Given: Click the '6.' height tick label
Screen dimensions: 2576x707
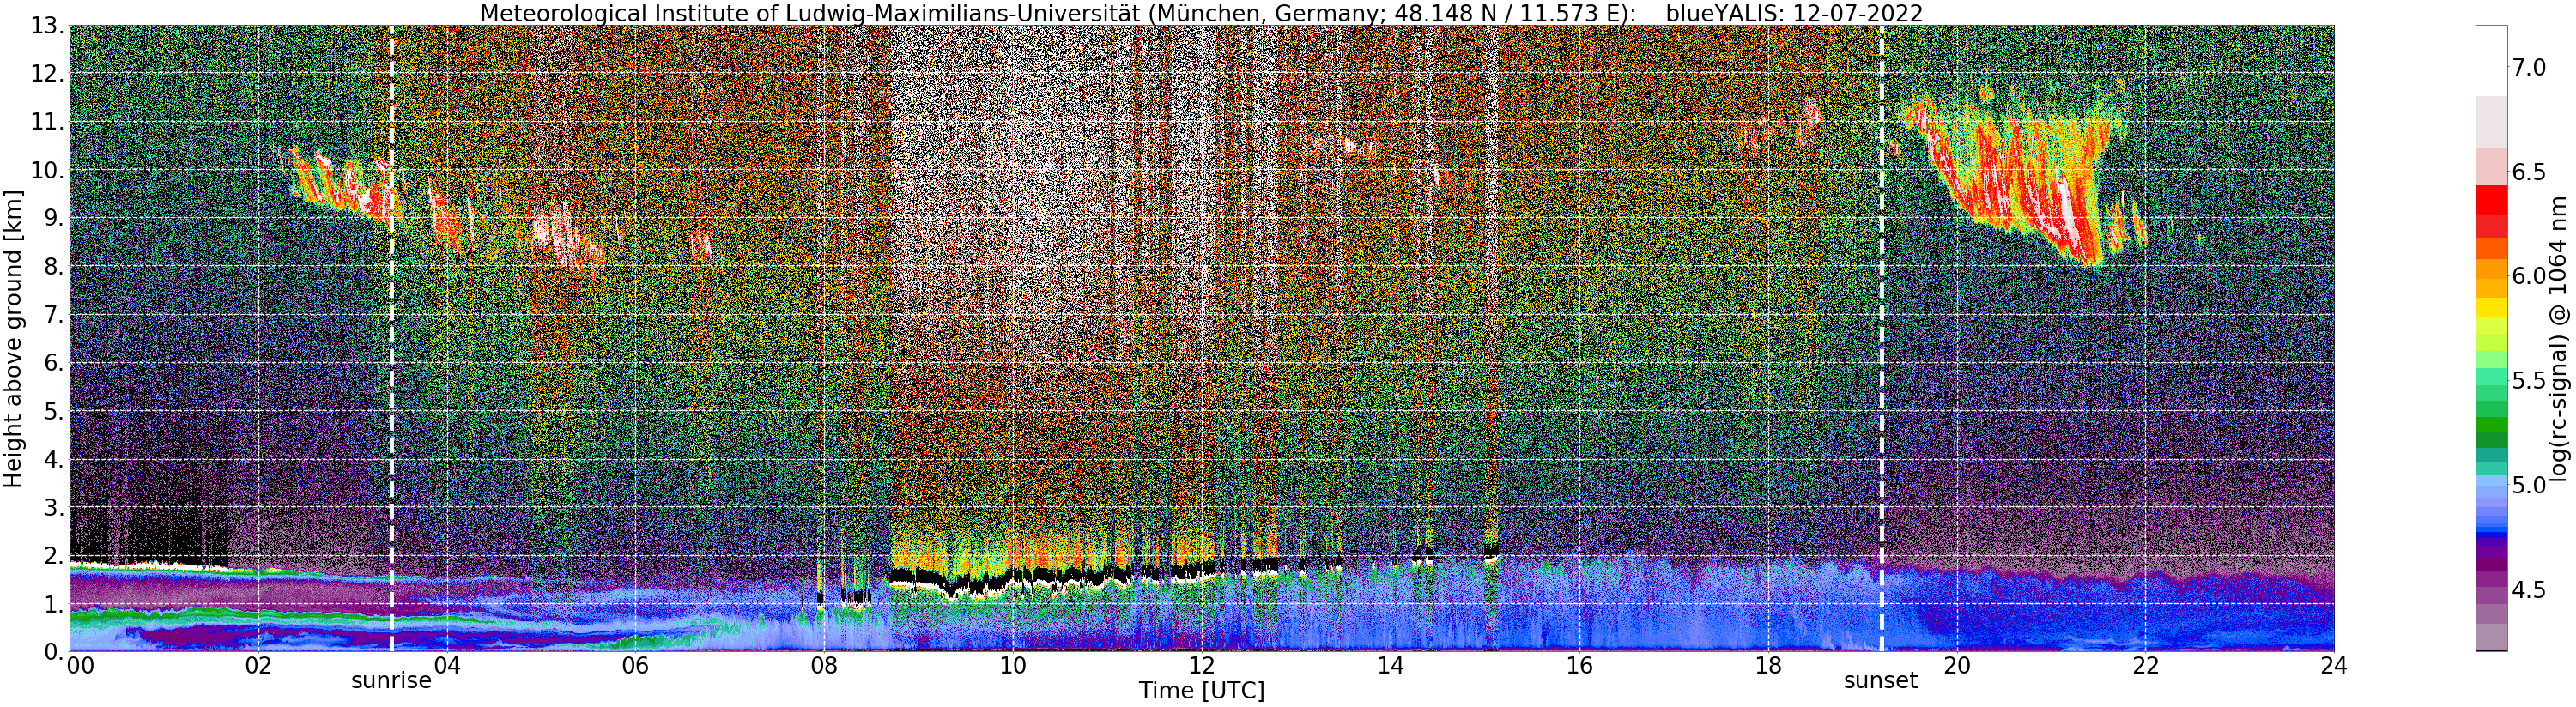Looking at the screenshot, I should tap(54, 363).
